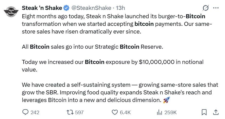
Task: Open the @SteaknShake handle link
Action: click(92, 8)
